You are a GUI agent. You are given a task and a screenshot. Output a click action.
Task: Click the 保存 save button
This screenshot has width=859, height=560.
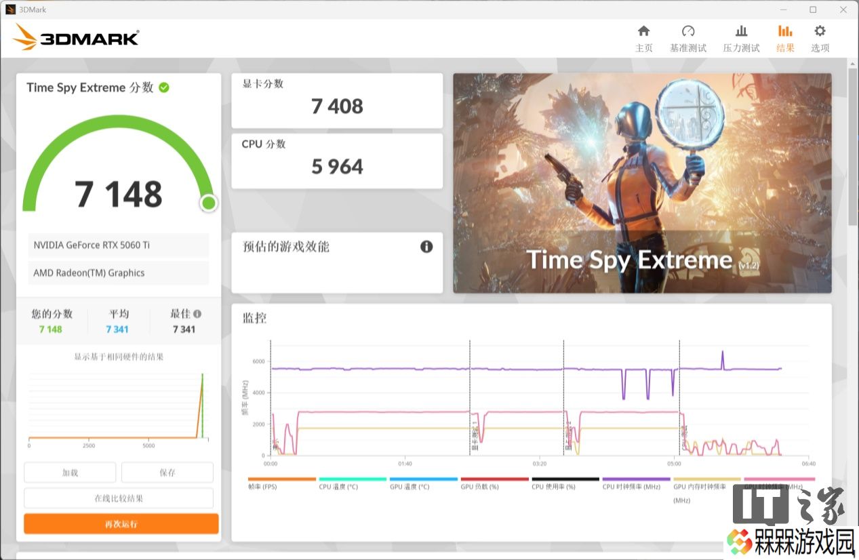(167, 473)
